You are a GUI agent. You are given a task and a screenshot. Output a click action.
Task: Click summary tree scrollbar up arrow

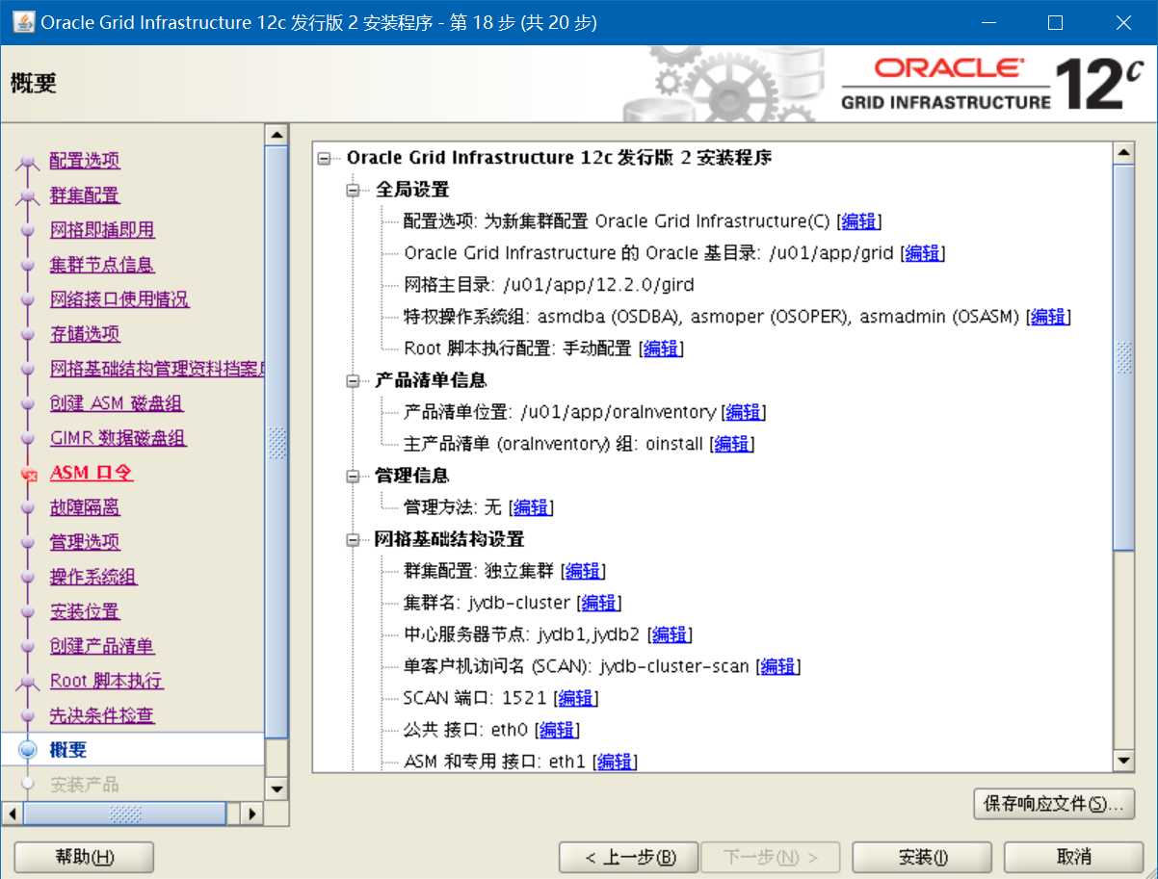coord(1123,153)
